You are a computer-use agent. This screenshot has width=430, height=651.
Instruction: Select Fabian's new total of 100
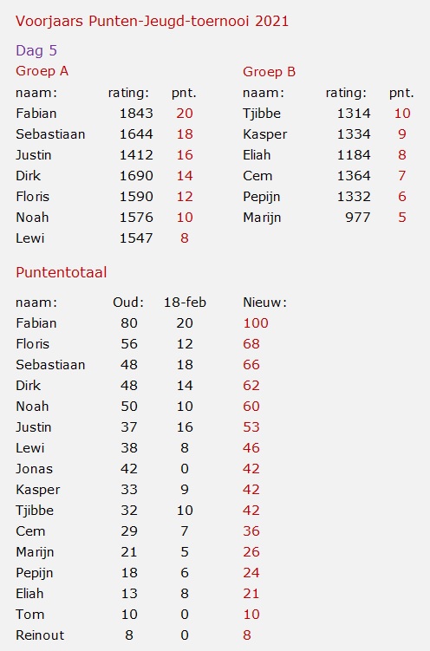click(256, 323)
